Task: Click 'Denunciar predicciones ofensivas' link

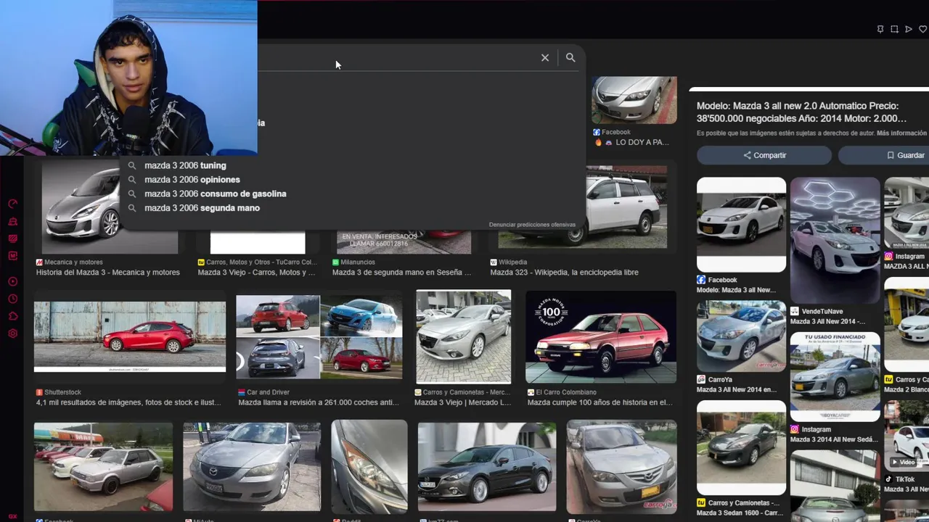Action: (532, 225)
